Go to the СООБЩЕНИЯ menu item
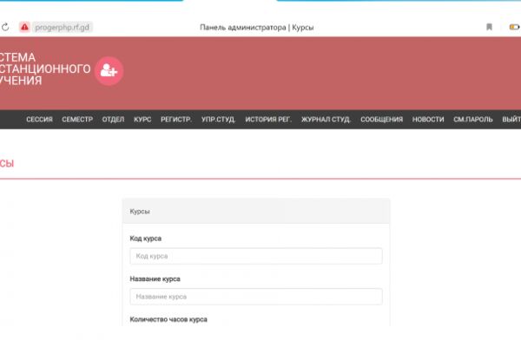 [x=382, y=119]
